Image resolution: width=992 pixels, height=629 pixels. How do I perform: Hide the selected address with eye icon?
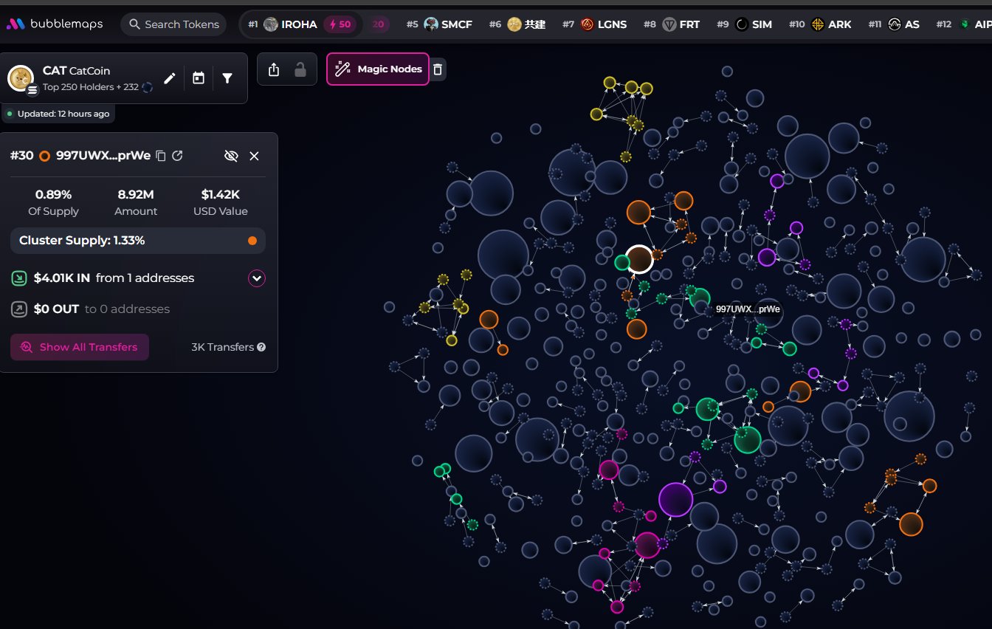pyautogui.click(x=231, y=156)
